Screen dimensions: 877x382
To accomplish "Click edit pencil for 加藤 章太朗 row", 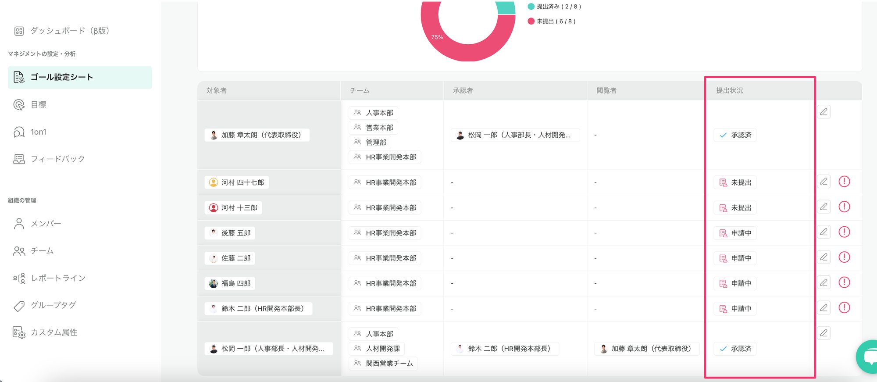I will click(824, 112).
